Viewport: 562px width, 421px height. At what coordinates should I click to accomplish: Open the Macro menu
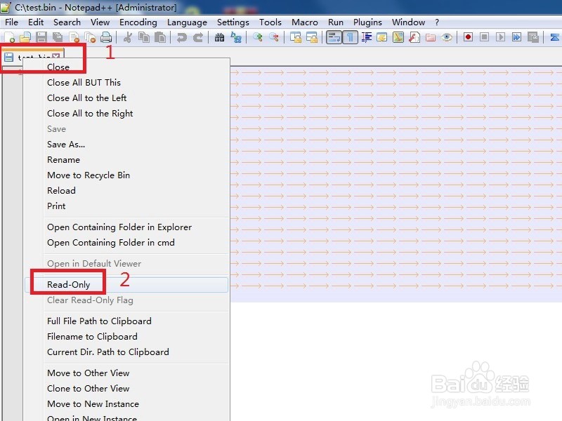point(305,22)
